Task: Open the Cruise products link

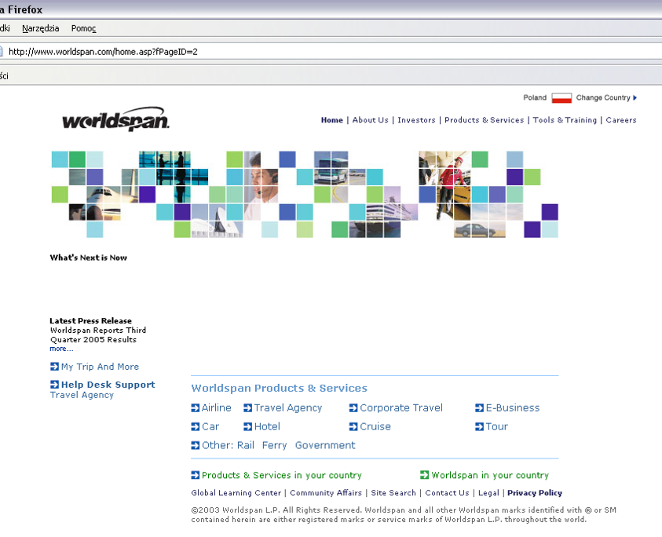Action: [x=375, y=426]
